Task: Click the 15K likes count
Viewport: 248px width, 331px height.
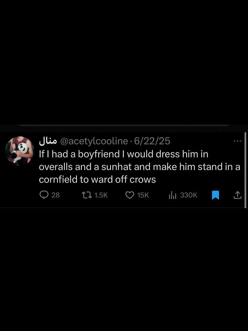Action: pos(143,195)
